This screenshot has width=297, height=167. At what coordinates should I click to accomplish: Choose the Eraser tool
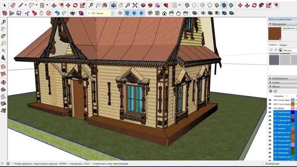pos(13,5)
